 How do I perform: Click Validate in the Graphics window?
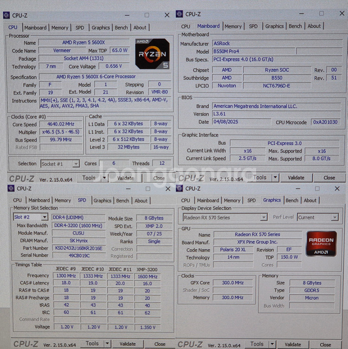(x=293, y=344)
